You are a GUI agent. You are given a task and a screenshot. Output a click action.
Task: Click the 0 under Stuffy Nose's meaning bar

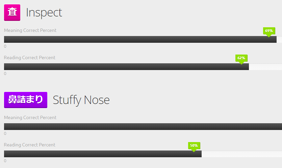coord(5,134)
